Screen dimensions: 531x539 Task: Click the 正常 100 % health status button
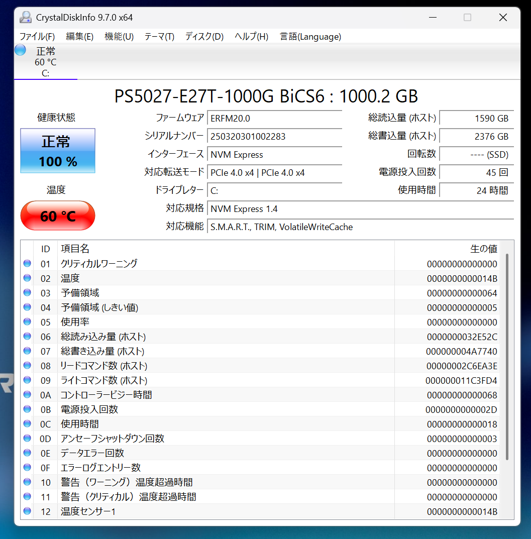pyautogui.click(x=58, y=151)
